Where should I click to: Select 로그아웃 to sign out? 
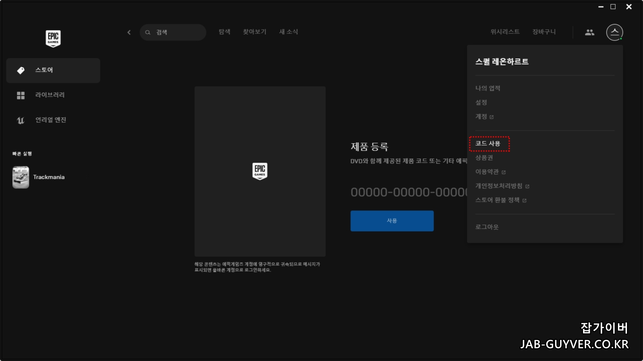[487, 227]
